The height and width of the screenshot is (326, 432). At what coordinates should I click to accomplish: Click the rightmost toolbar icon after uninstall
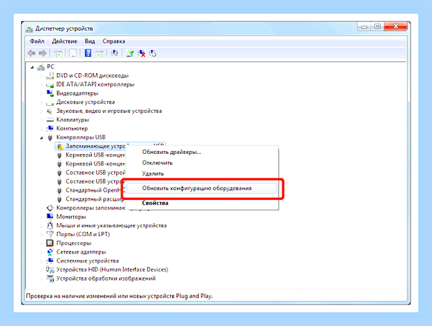coord(153,53)
